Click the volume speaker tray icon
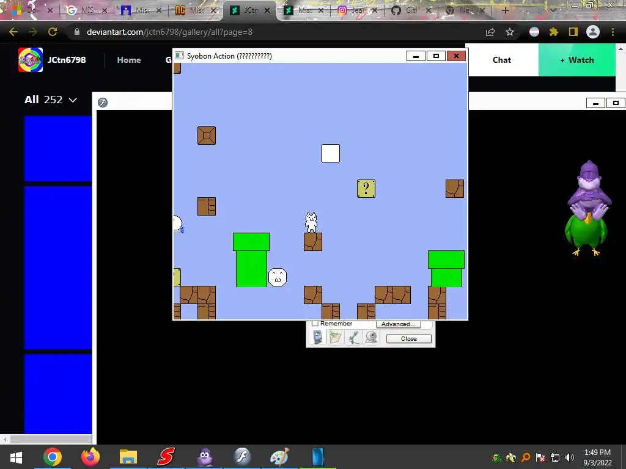626x469 pixels. (x=570, y=457)
